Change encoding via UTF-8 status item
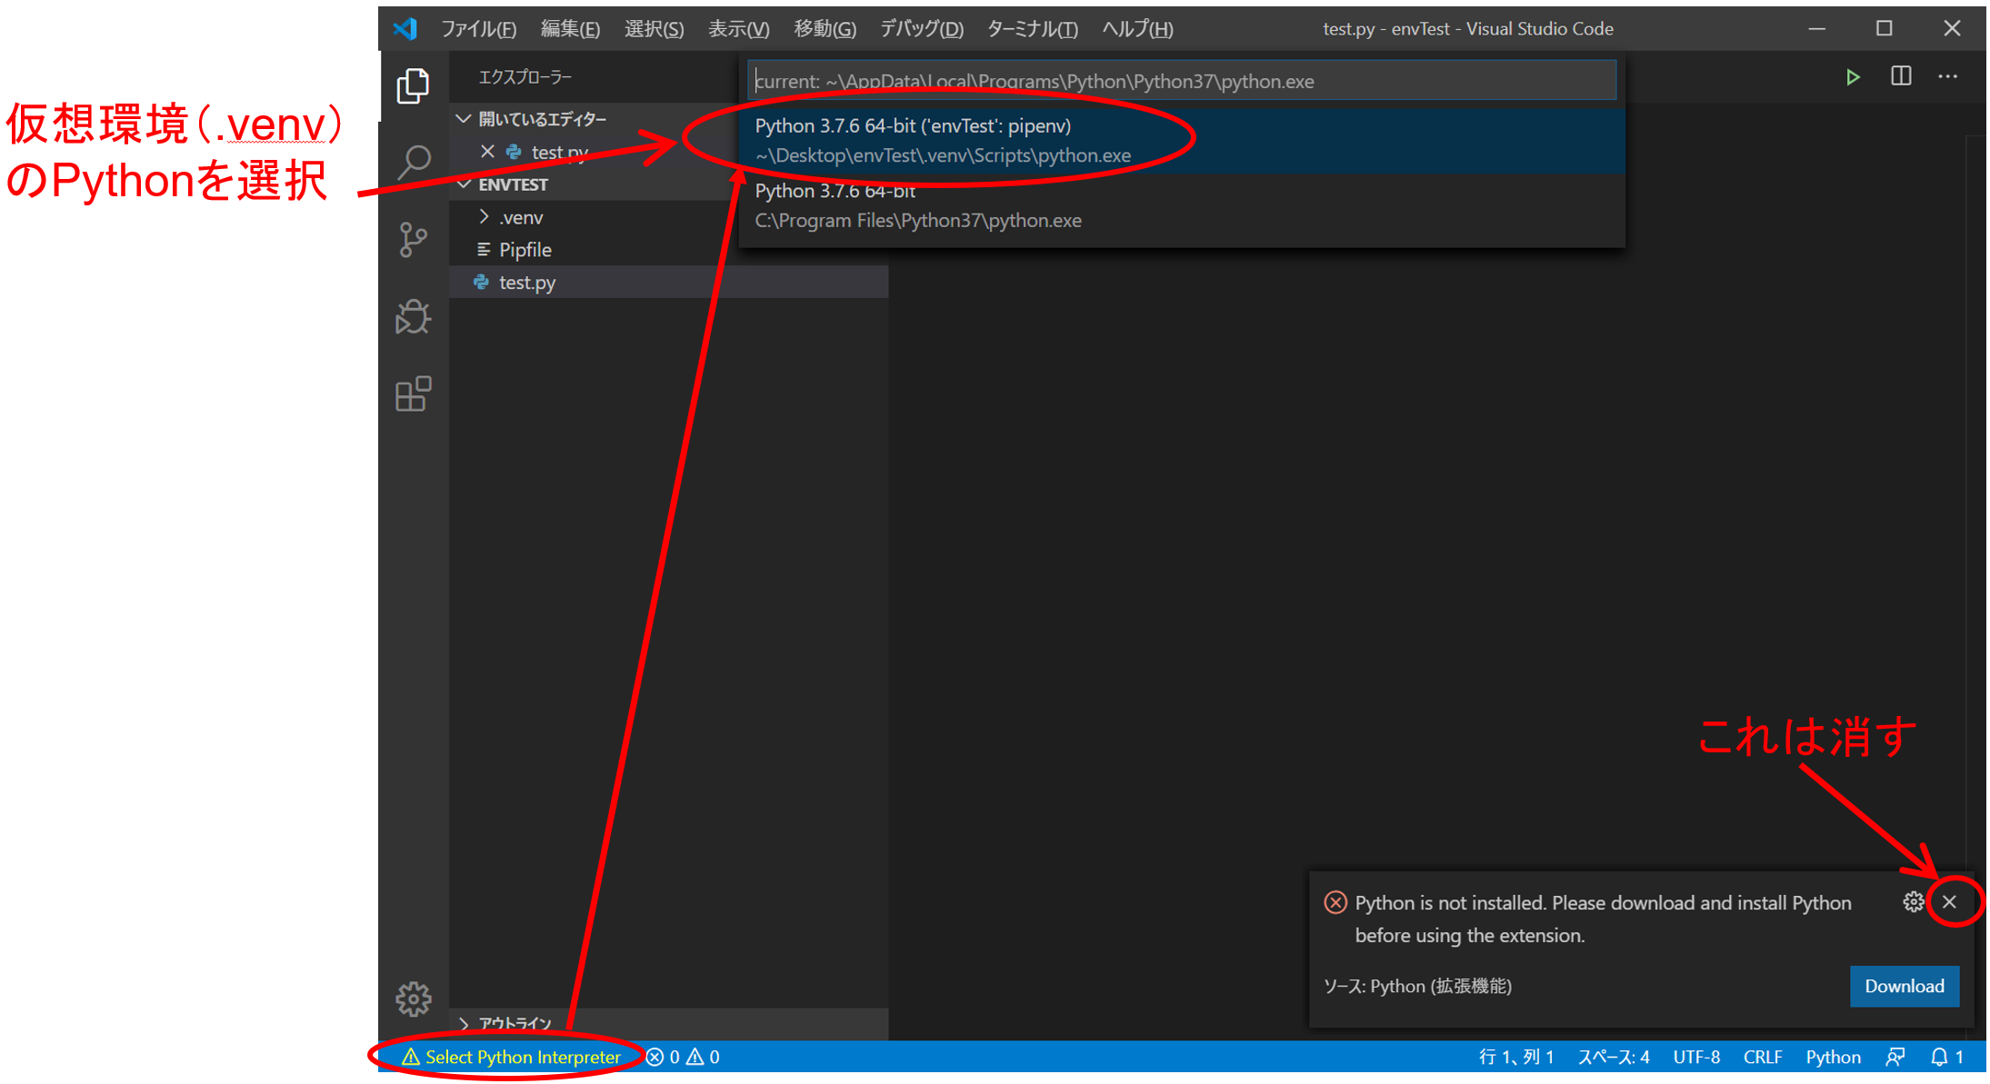This screenshot has height=1084, width=1990. [x=1696, y=1057]
